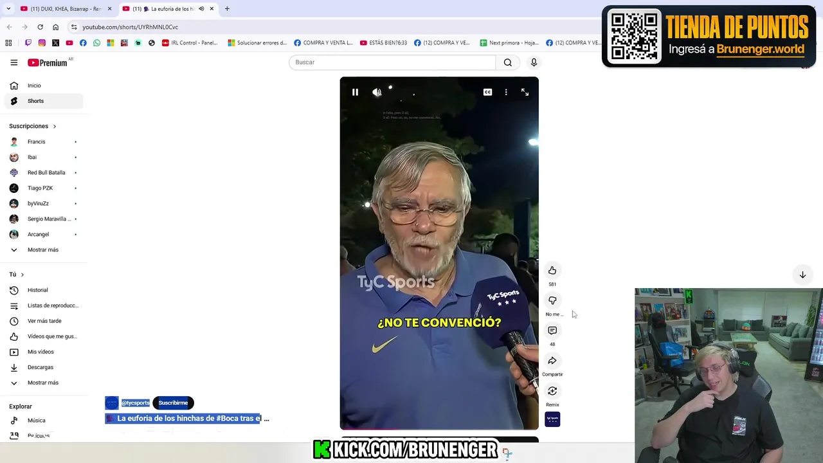Open the Red Bull Batalla subscription
The width and height of the screenshot is (823, 463).
tap(44, 172)
